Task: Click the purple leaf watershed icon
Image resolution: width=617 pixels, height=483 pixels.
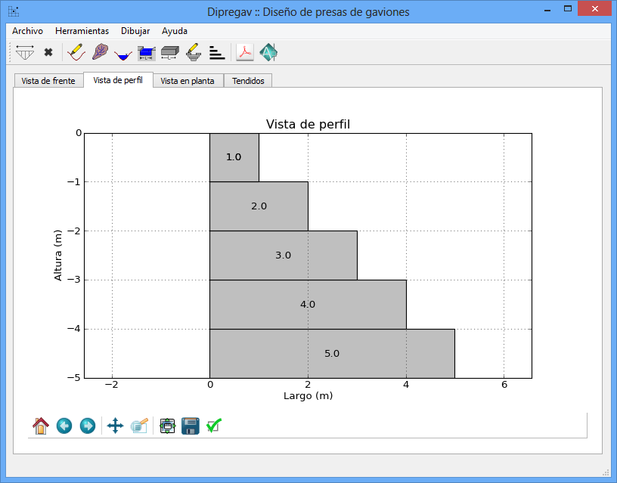Action: click(99, 52)
